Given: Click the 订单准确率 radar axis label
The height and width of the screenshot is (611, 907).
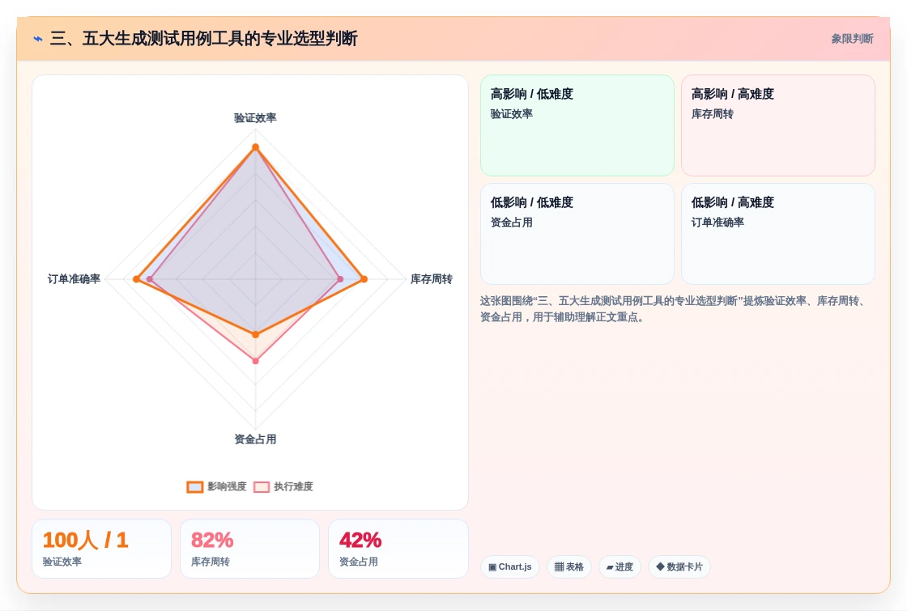Looking at the screenshot, I should pyautogui.click(x=74, y=279).
